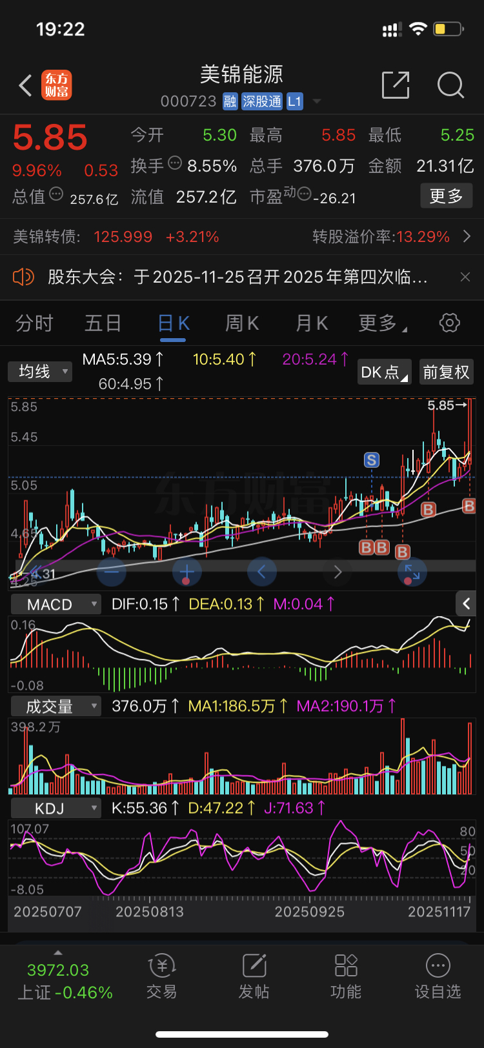Switch to 周K weekly tab
This screenshot has width=484, height=1048.
[x=242, y=323]
